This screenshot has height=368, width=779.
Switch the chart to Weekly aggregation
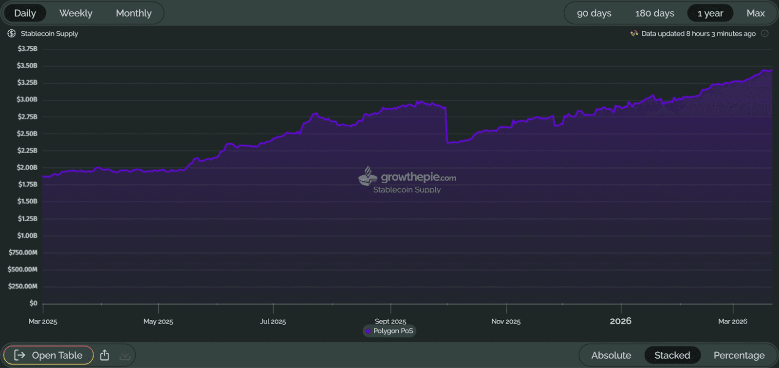pos(75,13)
